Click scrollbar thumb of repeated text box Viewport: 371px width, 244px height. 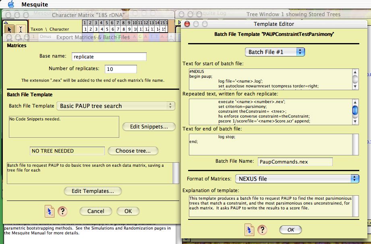click(355, 110)
